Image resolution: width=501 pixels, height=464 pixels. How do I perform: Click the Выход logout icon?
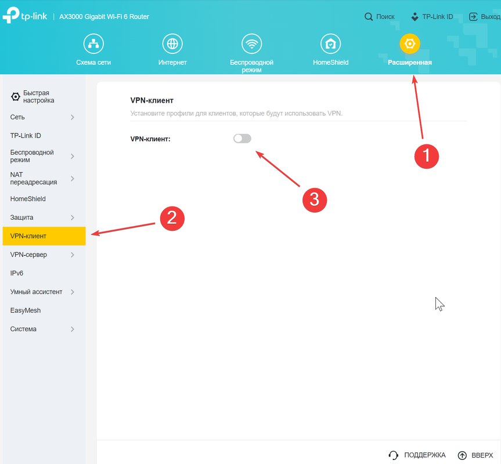(x=473, y=17)
